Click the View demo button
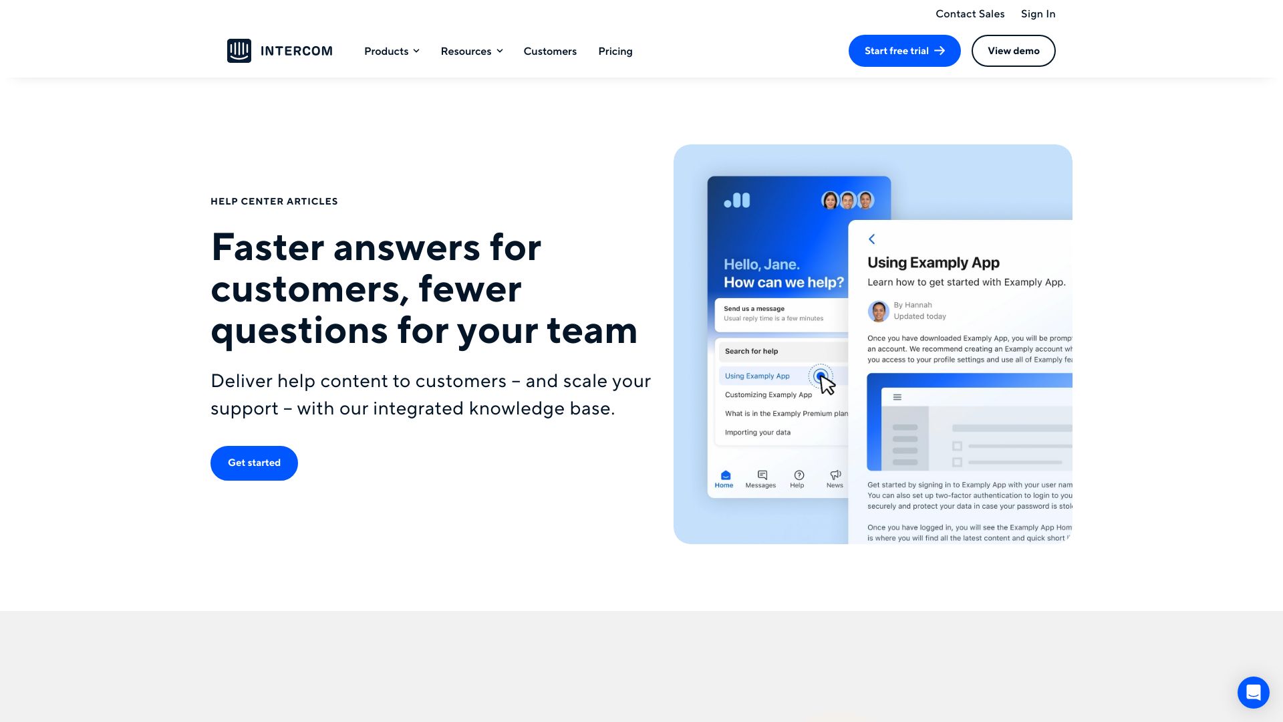Screen dimensions: 1283x722 1013,50
